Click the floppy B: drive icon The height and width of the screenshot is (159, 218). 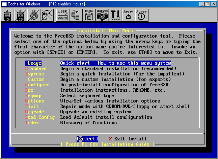pyautogui.click(x=21, y=15)
